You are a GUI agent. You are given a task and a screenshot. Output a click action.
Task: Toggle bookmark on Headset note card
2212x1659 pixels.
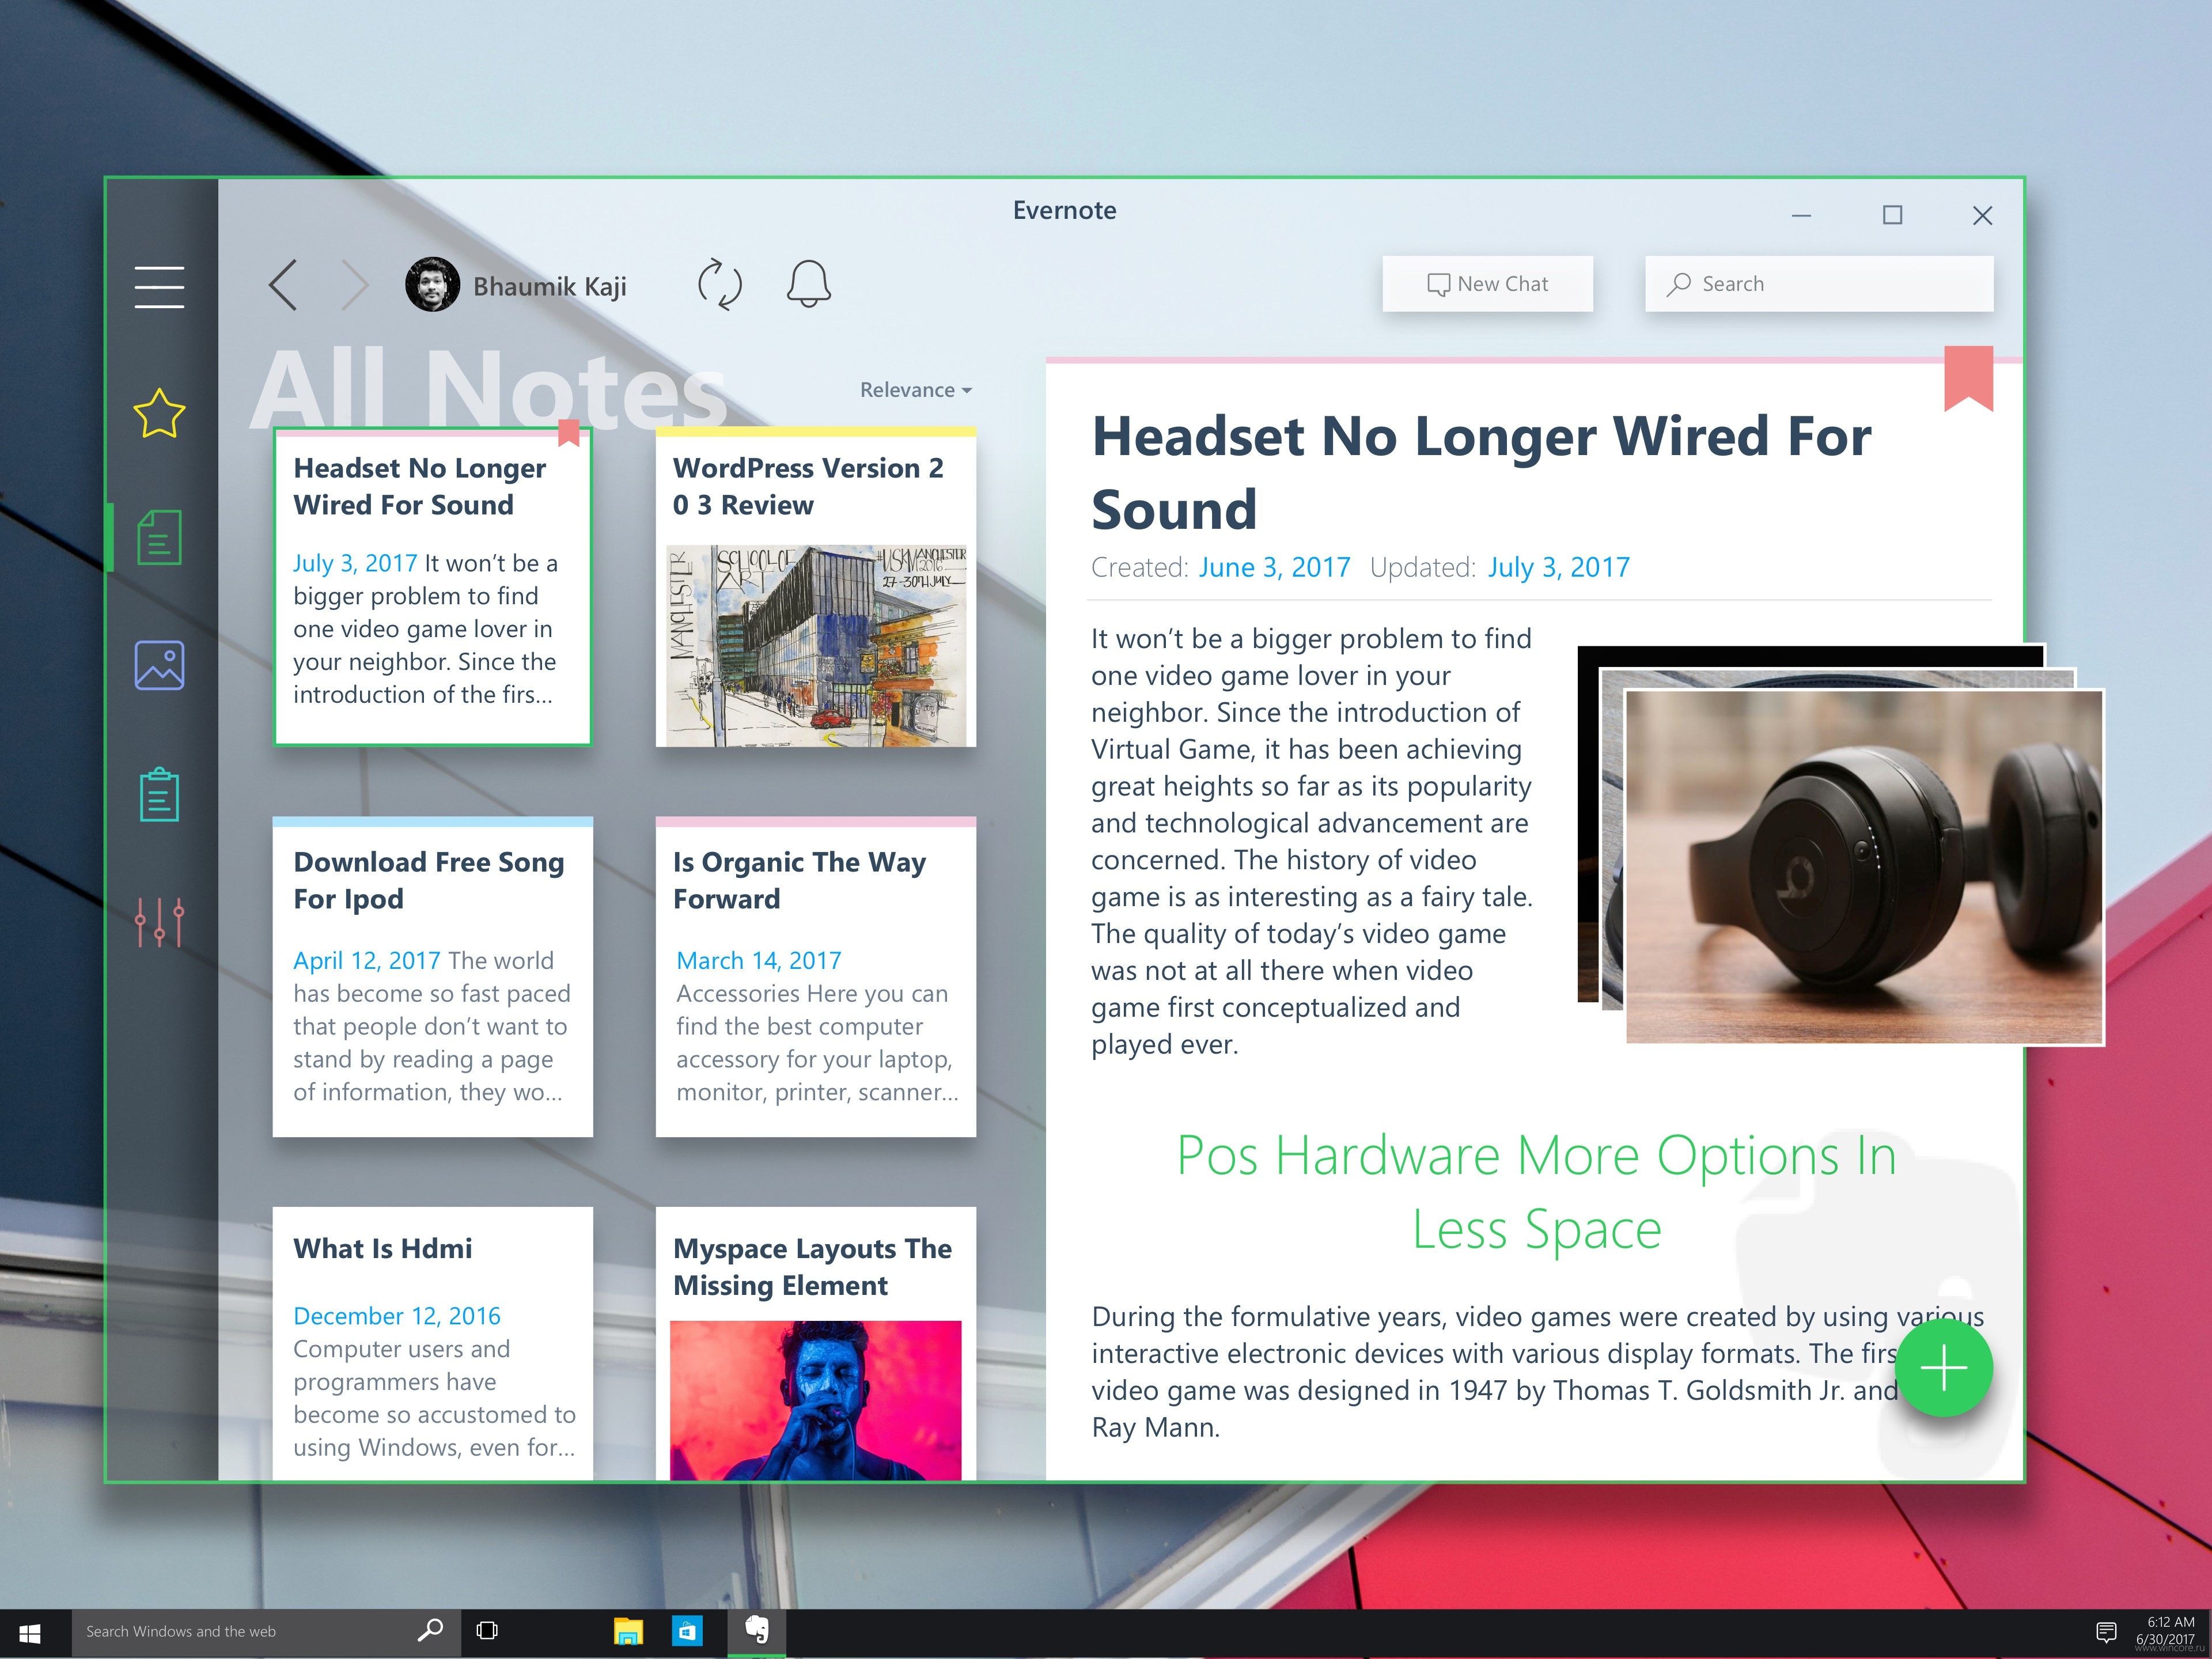click(x=569, y=432)
